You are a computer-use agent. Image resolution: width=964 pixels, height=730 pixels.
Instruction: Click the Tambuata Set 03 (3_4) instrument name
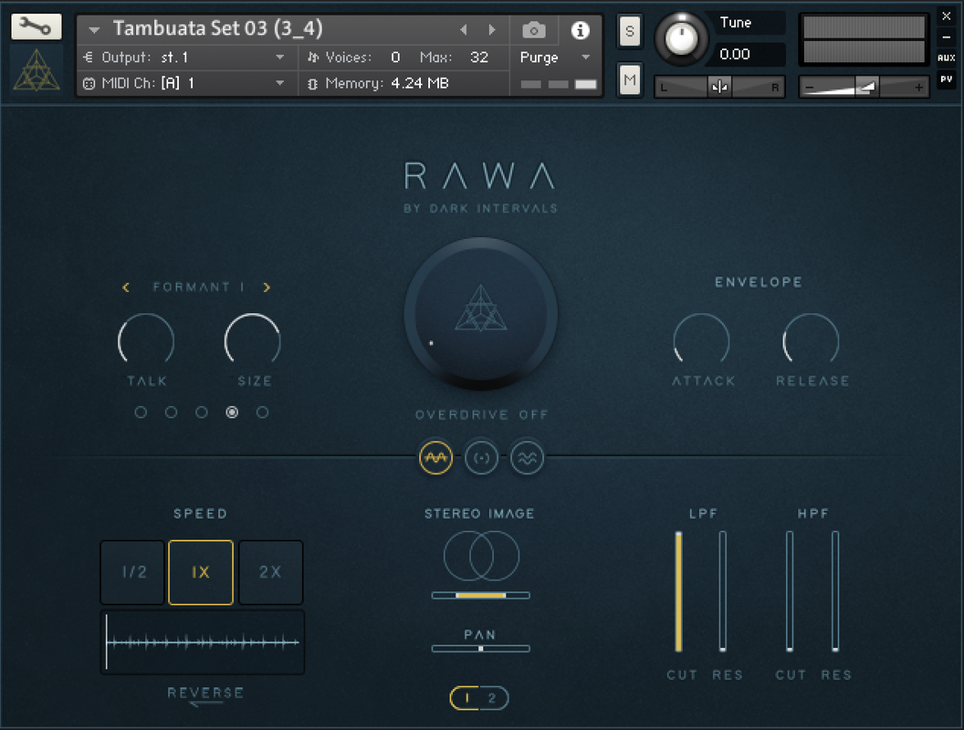point(217,29)
